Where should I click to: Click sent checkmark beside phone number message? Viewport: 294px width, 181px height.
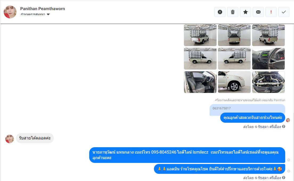click(289, 160)
